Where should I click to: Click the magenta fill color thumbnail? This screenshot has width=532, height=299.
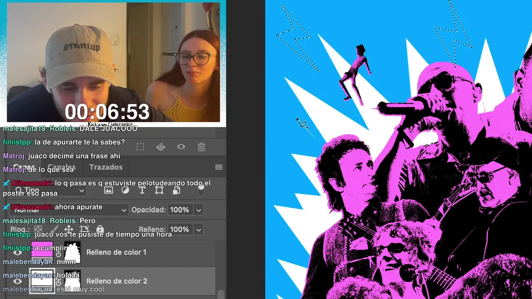(42, 252)
